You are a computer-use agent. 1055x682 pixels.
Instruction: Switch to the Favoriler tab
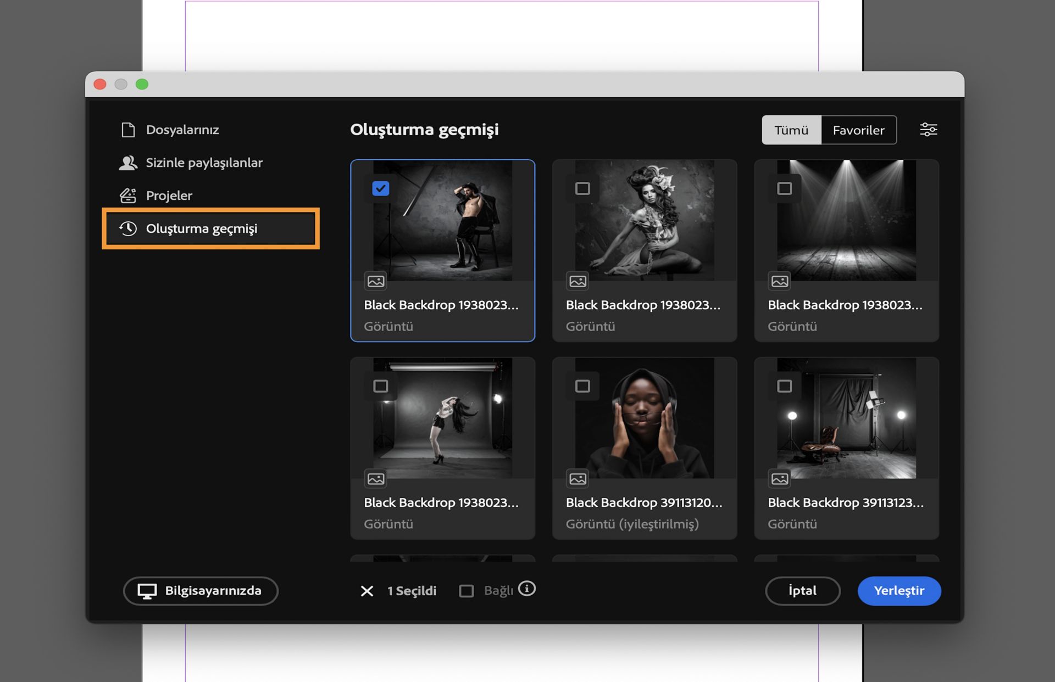(858, 130)
